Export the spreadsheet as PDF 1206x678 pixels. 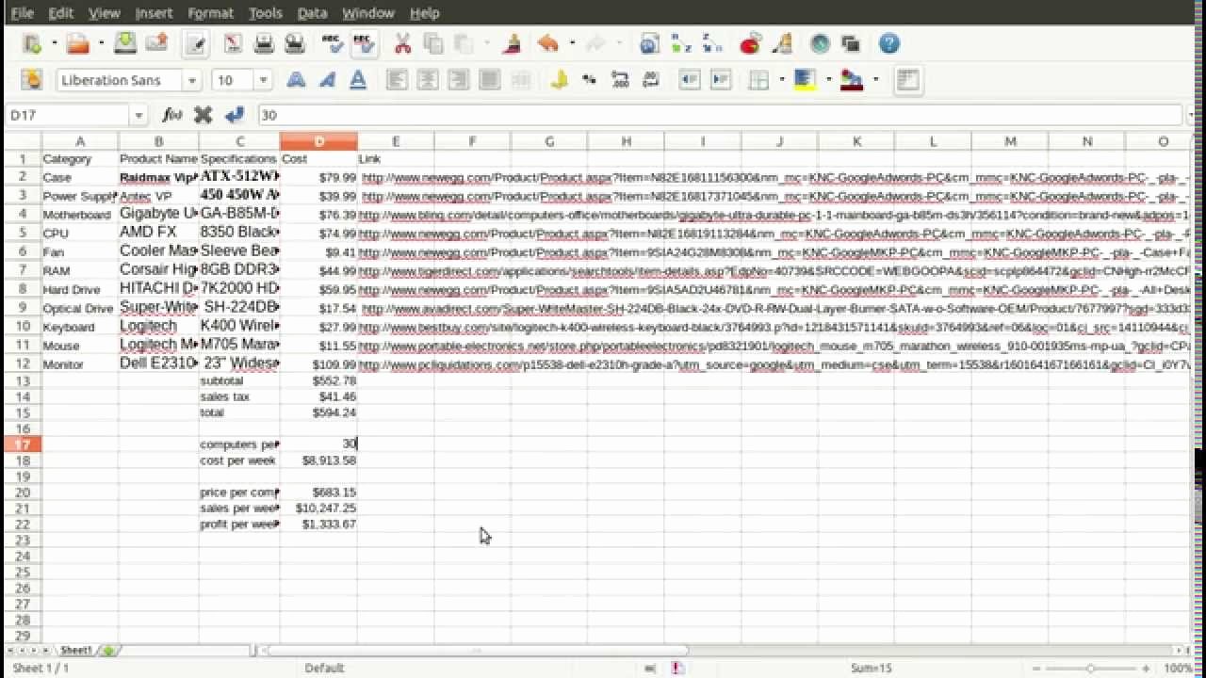(231, 43)
